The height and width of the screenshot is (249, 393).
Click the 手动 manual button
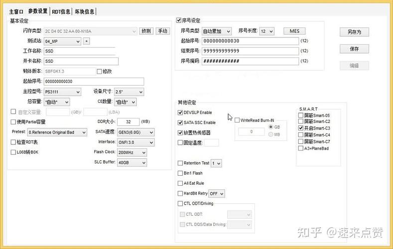[x=163, y=31]
